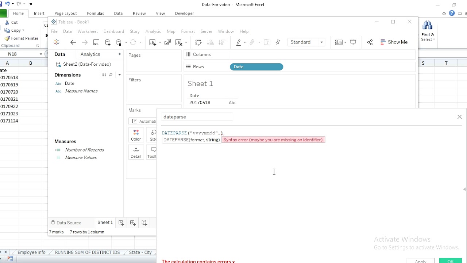Click the 20170518 row in Sheet 1

[x=200, y=103]
